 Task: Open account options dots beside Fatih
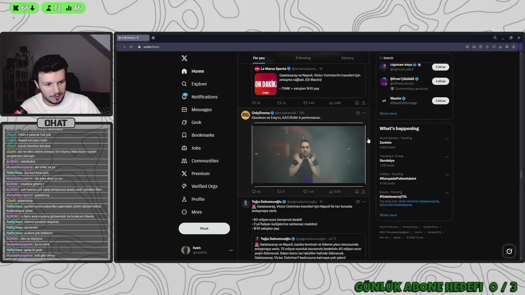[x=231, y=250]
